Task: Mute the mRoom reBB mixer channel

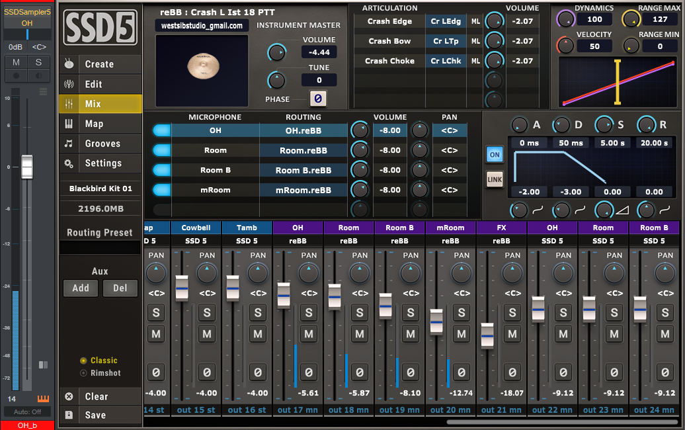Action: pos(462,334)
